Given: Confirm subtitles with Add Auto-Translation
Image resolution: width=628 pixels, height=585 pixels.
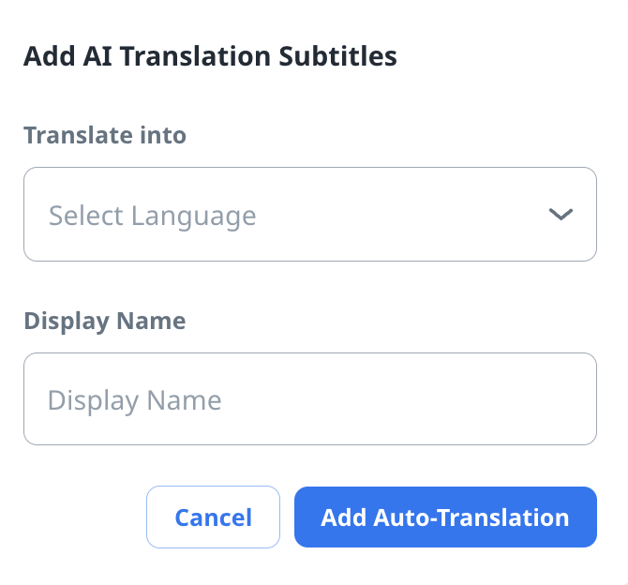Looking at the screenshot, I should [445, 517].
